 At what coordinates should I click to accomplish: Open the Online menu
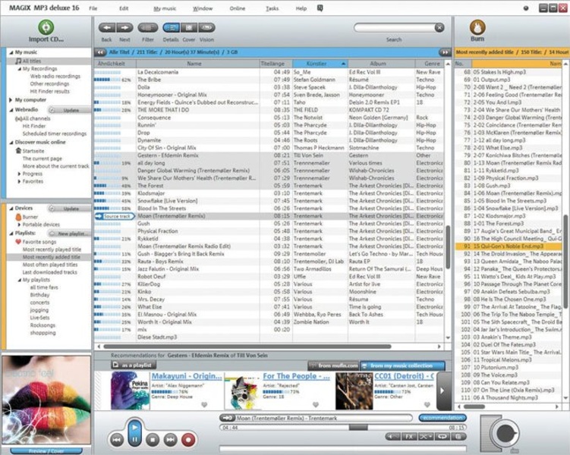click(238, 8)
